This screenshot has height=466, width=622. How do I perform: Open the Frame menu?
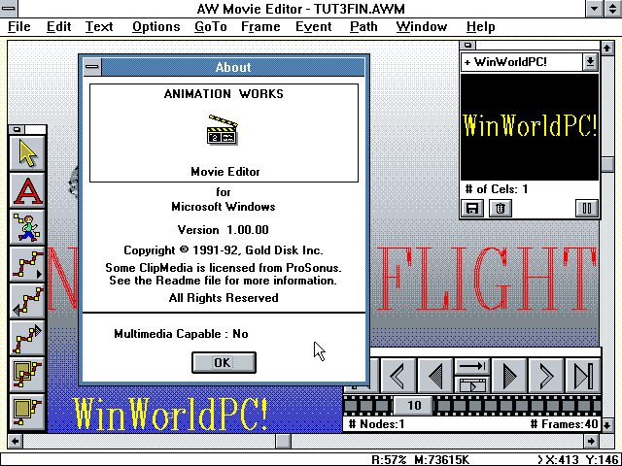coord(260,27)
